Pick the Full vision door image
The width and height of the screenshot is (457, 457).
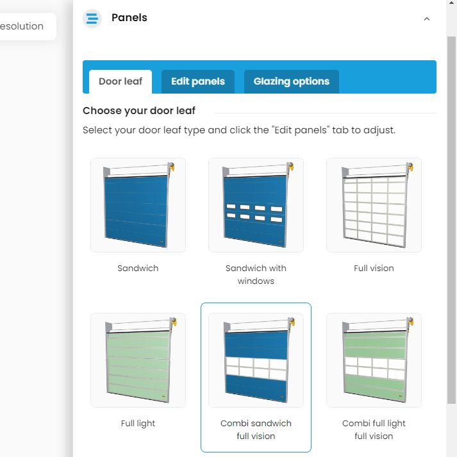[x=374, y=205]
